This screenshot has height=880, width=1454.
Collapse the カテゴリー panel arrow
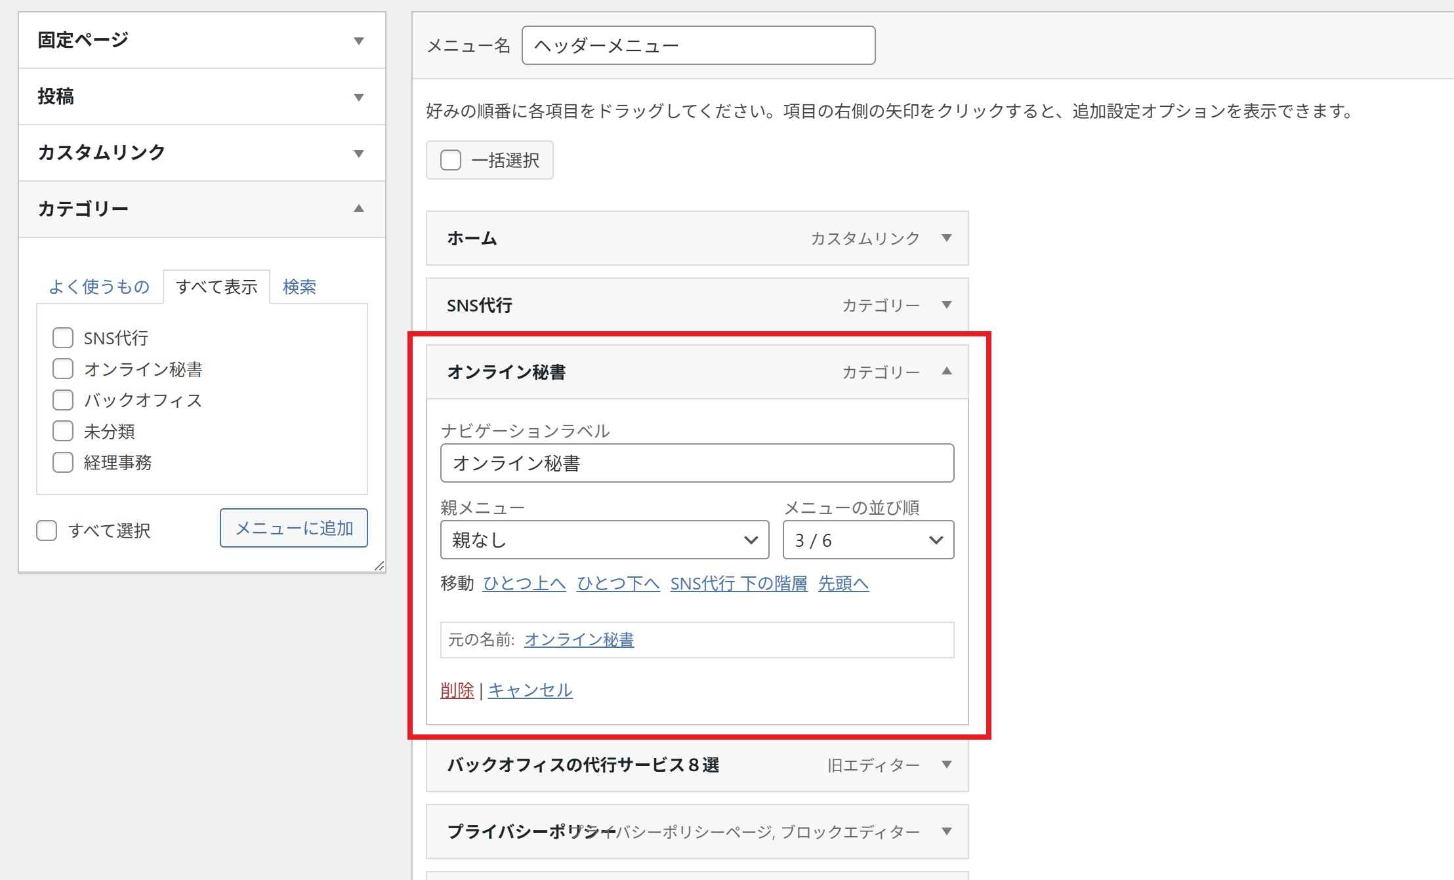(358, 209)
